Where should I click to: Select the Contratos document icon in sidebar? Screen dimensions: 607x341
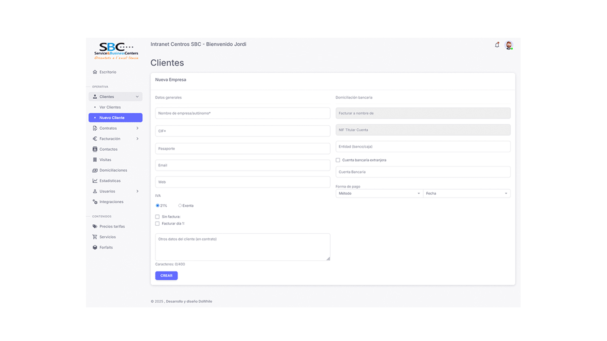(x=95, y=128)
